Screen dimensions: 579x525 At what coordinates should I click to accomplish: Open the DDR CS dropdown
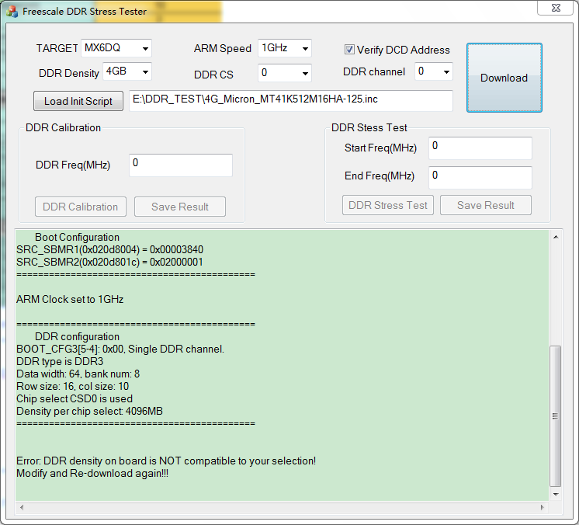(284, 73)
